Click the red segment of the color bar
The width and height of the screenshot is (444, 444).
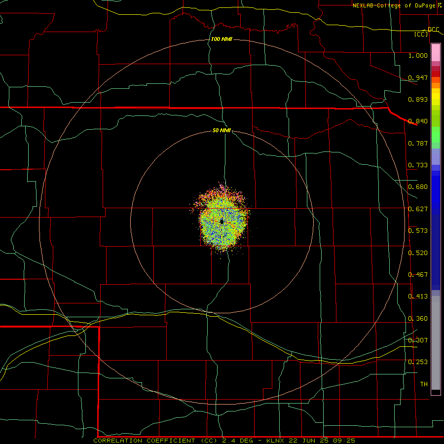pos(436,74)
